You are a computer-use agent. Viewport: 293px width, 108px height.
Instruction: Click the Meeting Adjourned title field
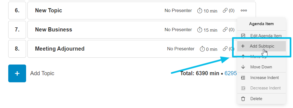[x=60, y=49]
